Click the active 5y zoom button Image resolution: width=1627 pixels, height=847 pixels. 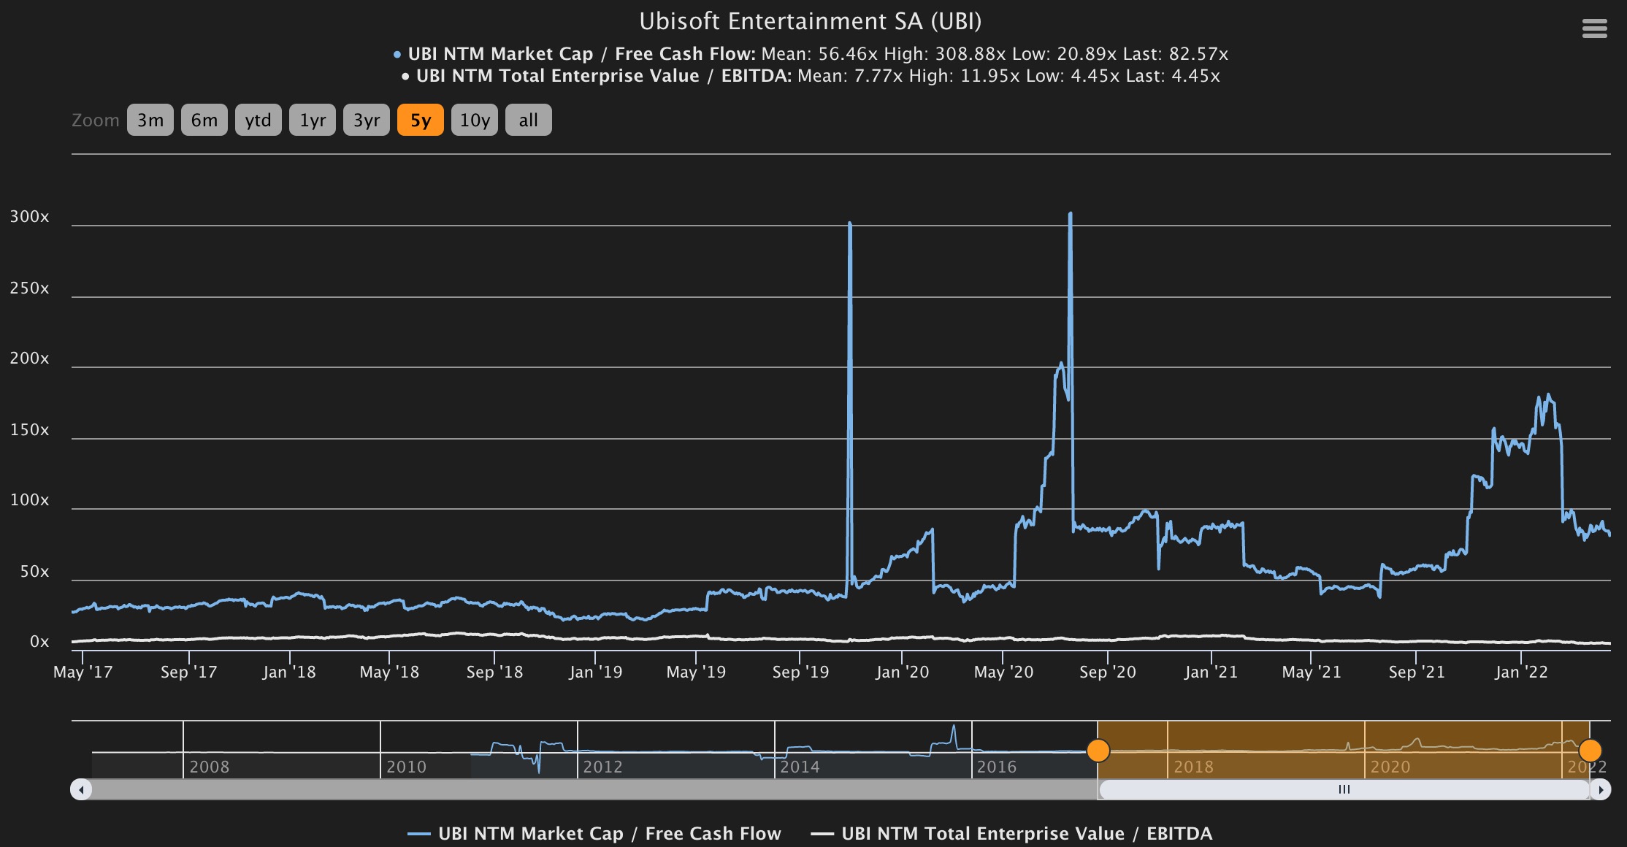(421, 120)
